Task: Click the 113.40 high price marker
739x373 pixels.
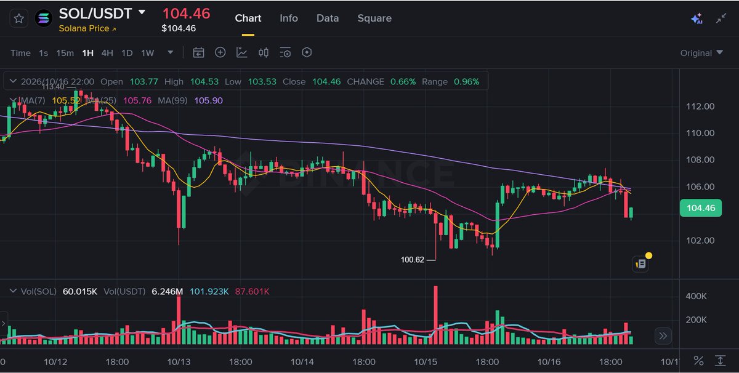Action: click(x=54, y=87)
